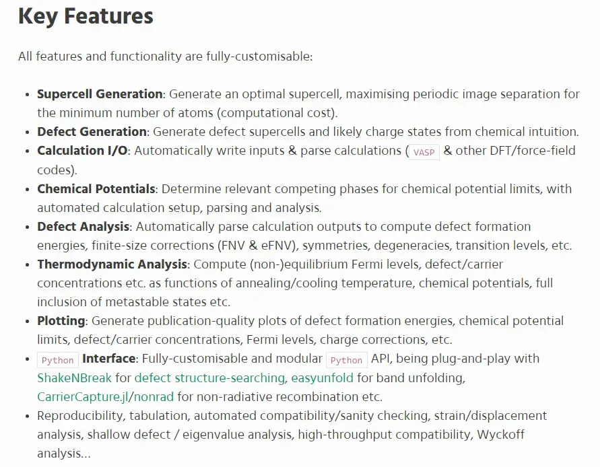This screenshot has width=600, height=467.
Task: Open the easyunfold link
Action: click(x=322, y=378)
